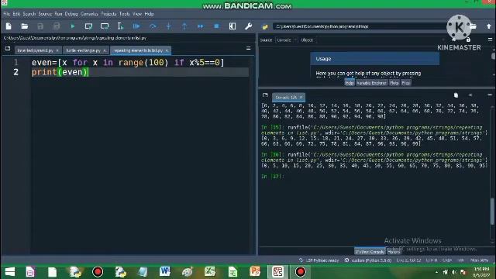Image resolution: width=496 pixels, height=279 pixels.
Task: Switch to the Plots tab
Action: [x=394, y=83]
